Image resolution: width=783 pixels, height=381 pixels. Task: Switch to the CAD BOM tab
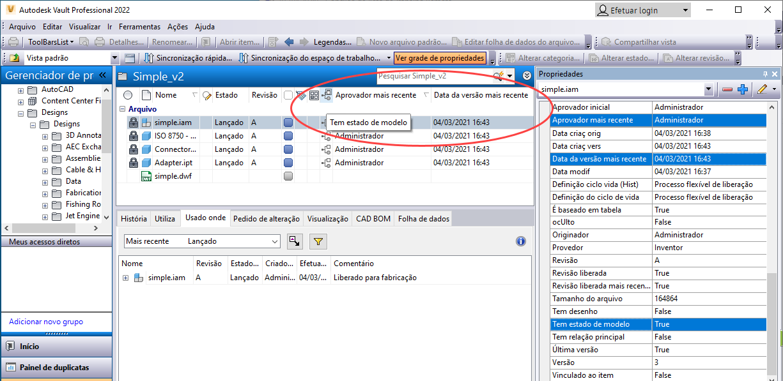click(x=373, y=218)
